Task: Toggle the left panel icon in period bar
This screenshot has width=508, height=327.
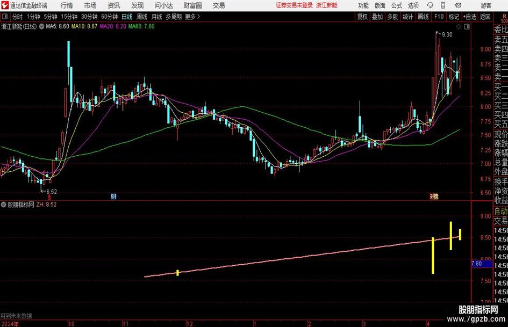Action: tap(4, 17)
